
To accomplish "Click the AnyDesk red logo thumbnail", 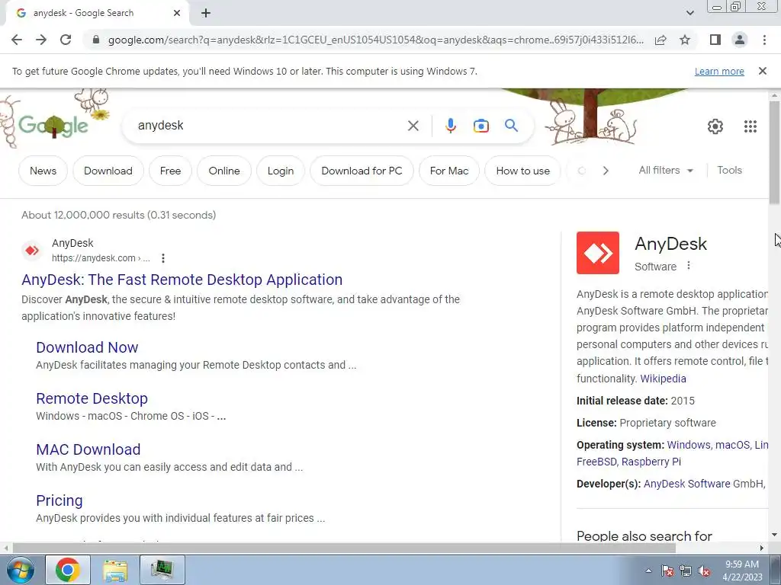I will tap(598, 253).
